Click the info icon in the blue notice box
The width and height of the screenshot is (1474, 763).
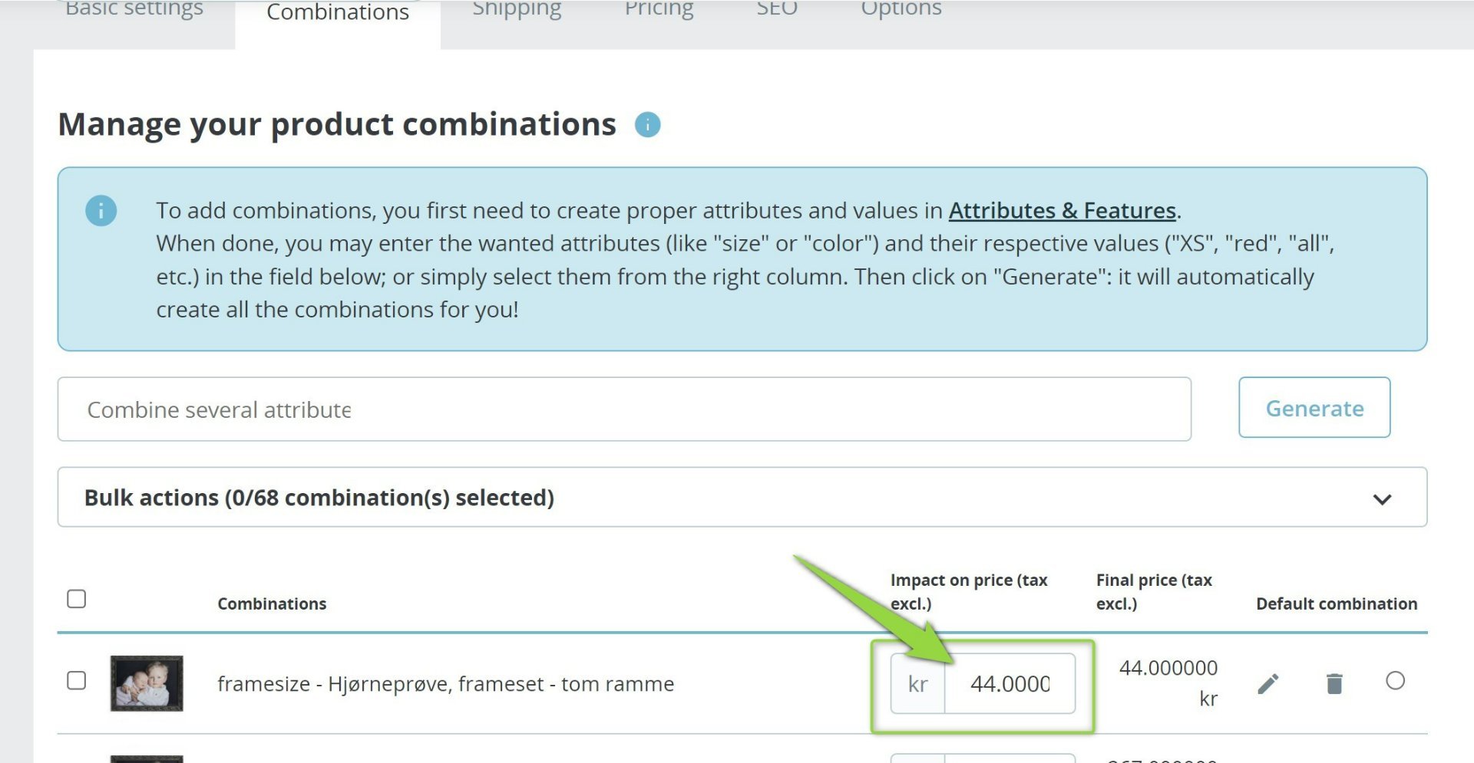point(101,210)
